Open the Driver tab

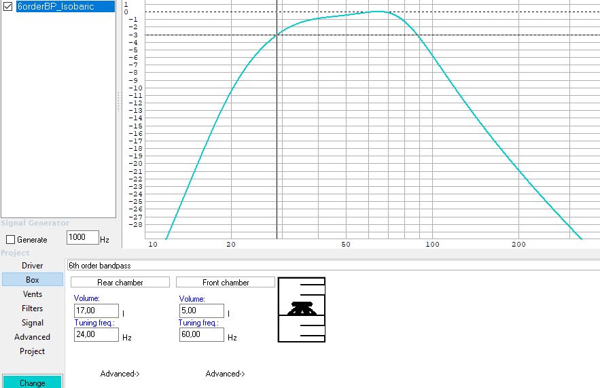click(32, 266)
